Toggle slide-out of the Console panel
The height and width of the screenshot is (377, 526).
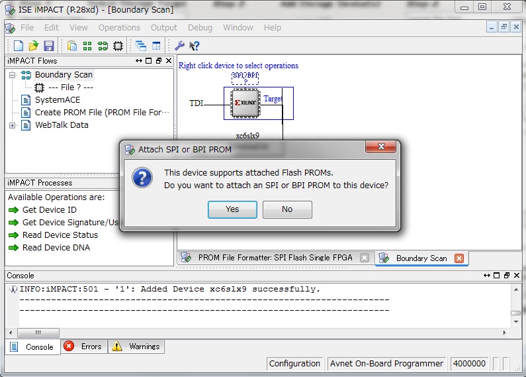click(x=487, y=276)
